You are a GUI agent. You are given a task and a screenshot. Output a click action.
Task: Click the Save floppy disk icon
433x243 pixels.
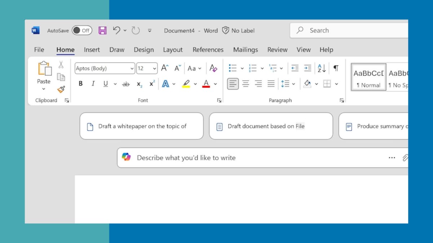point(102,31)
